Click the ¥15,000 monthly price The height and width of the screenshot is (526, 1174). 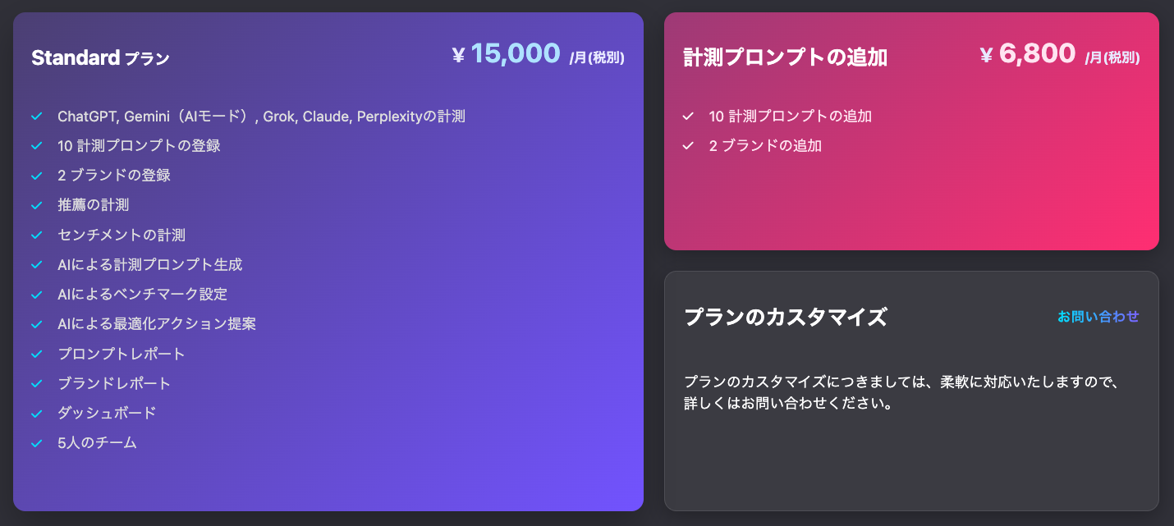coord(515,54)
